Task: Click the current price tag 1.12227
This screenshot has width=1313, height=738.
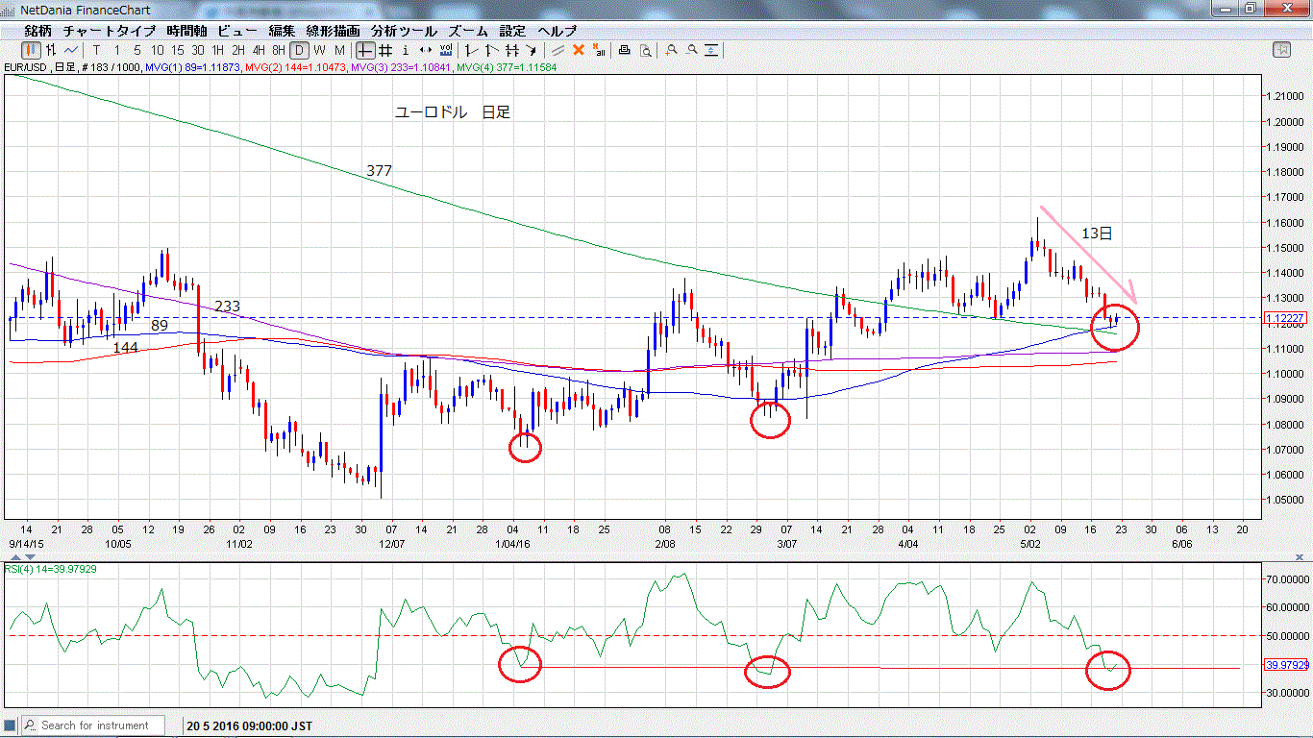Action: pos(1286,318)
